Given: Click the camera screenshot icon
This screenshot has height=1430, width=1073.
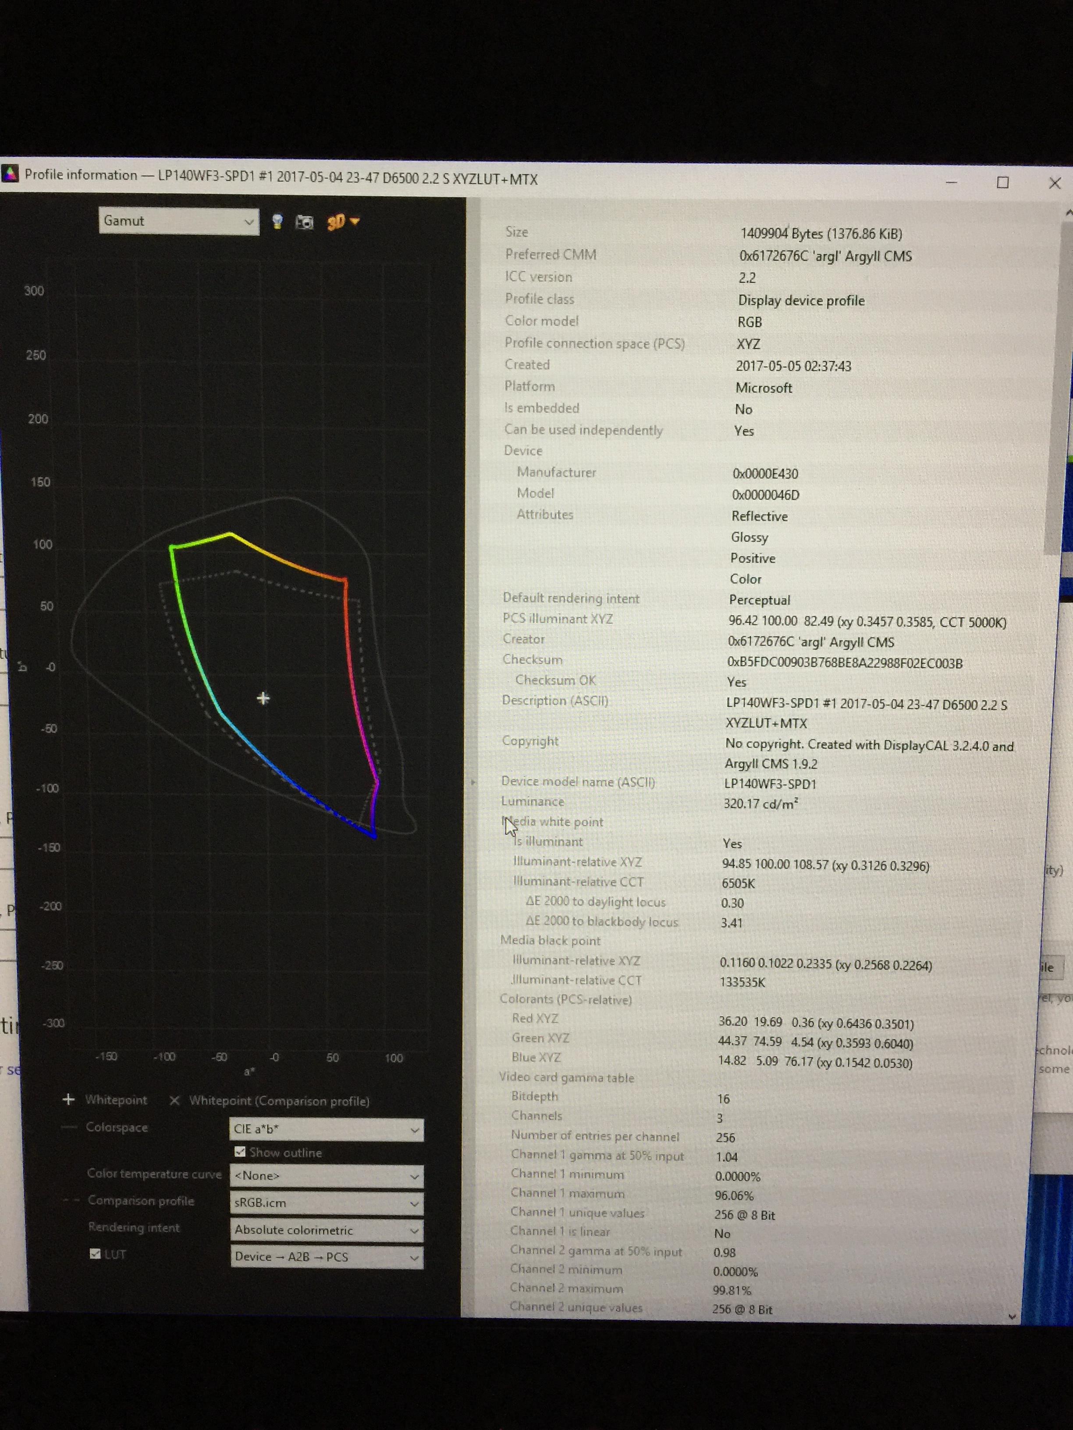Looking at the screenshot, I should (x=304, y=223).
